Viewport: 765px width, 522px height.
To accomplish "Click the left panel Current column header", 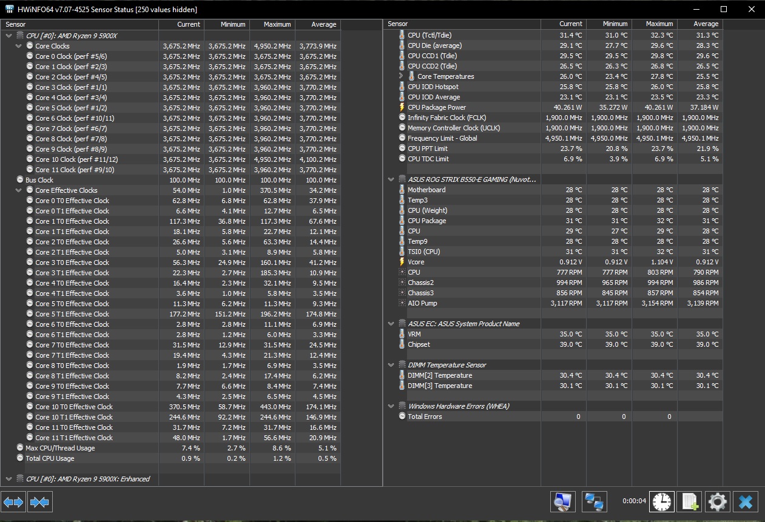I will coord(181,24).
